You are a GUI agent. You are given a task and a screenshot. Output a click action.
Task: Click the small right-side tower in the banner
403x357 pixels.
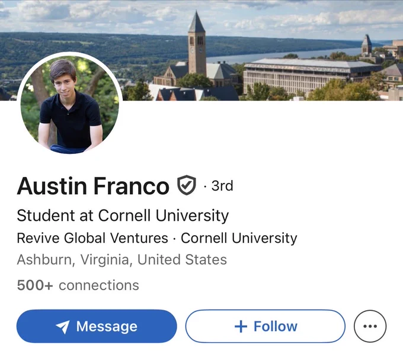366,45
